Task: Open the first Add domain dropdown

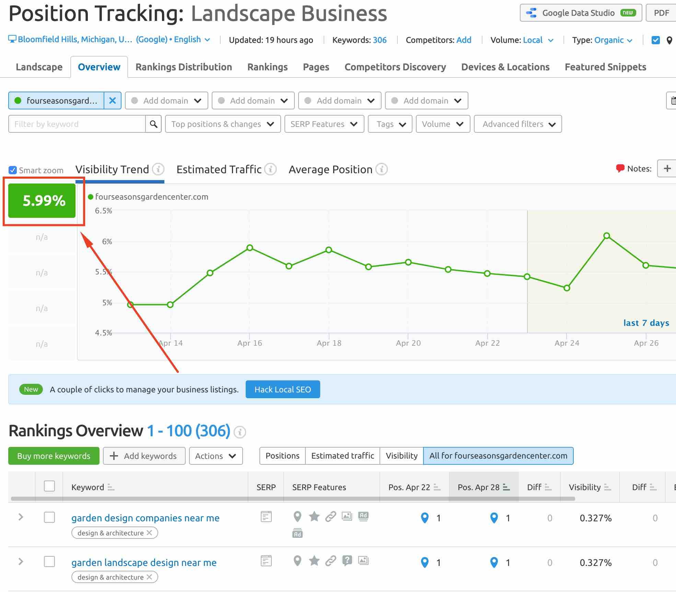Action: pyautogui.click(x=166, y=100)
